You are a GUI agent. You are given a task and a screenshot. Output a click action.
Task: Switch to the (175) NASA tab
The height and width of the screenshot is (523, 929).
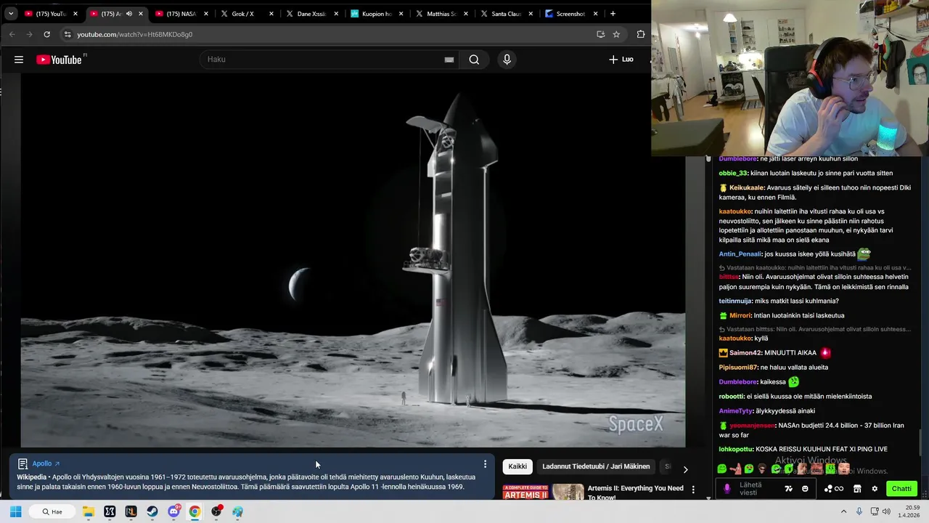pos(181,14)
